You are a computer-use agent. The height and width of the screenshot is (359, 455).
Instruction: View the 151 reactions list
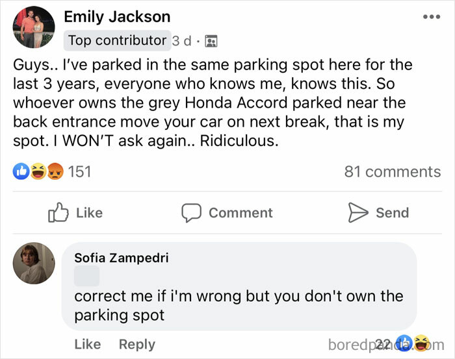(x=79, y=171)
